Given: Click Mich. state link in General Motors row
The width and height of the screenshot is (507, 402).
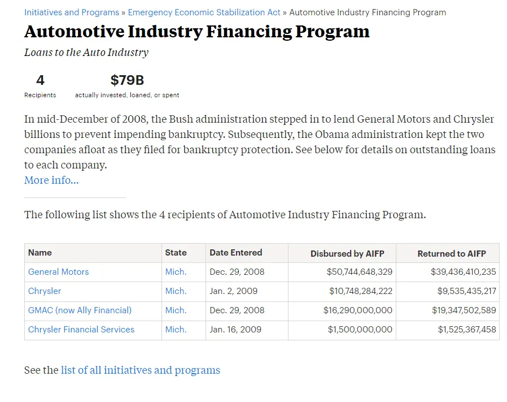Looking at the screenshot, I should point(176,272).
